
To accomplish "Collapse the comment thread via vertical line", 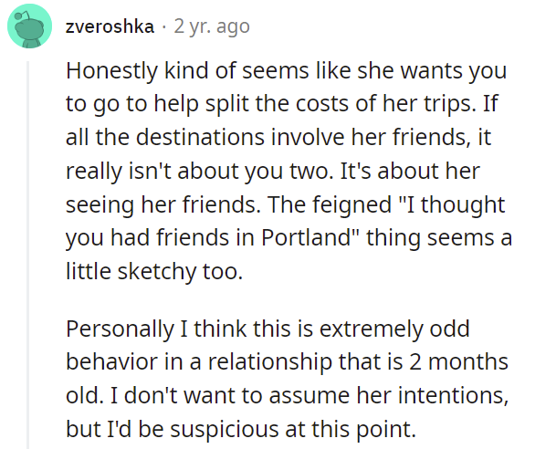I will click(x=28, y=255).
